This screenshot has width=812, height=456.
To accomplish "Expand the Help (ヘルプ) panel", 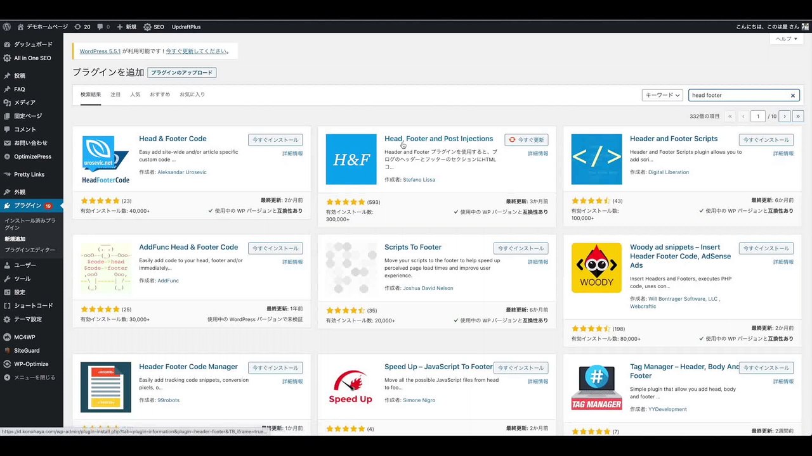I will [x=787, y=39].
